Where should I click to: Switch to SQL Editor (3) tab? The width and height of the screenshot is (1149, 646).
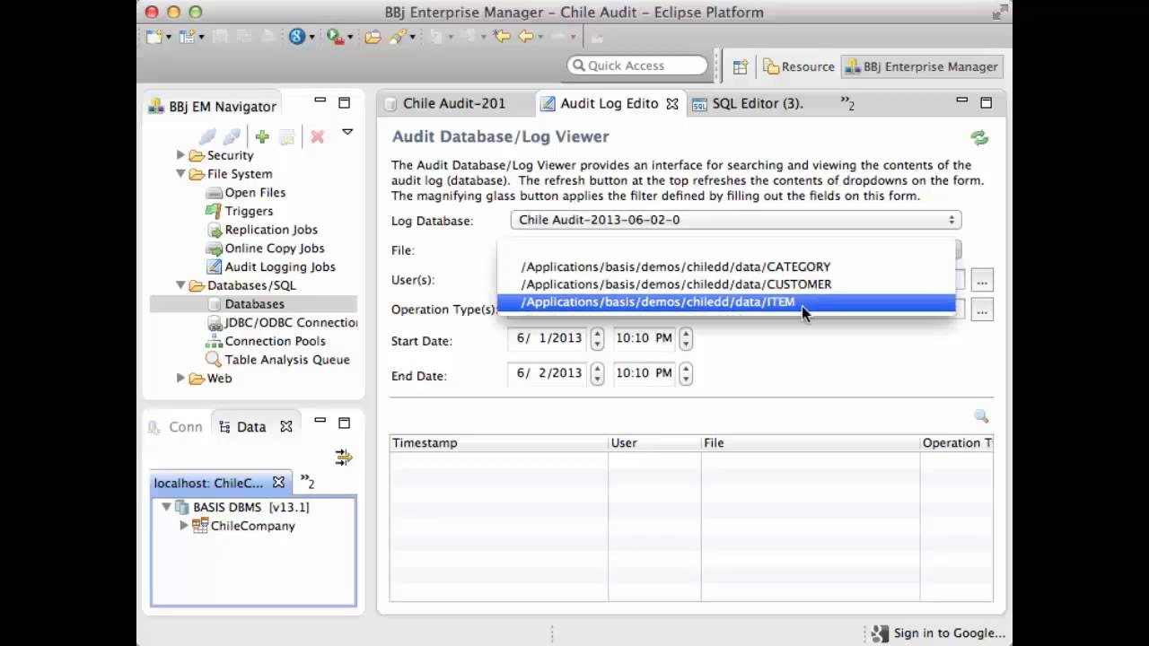(x=758, y=103)
